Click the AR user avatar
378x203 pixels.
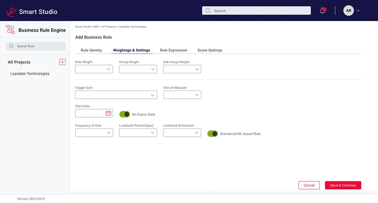tap(349, 11)
